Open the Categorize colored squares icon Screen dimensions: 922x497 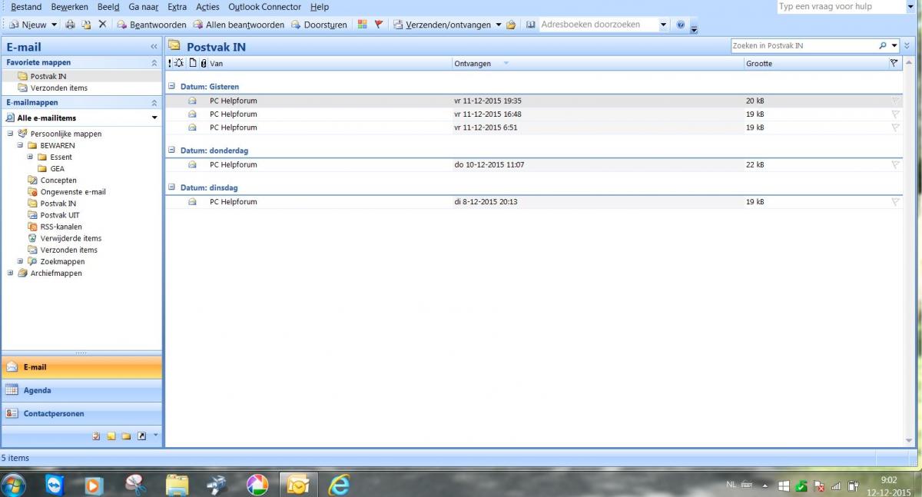(x=363, y=25)
